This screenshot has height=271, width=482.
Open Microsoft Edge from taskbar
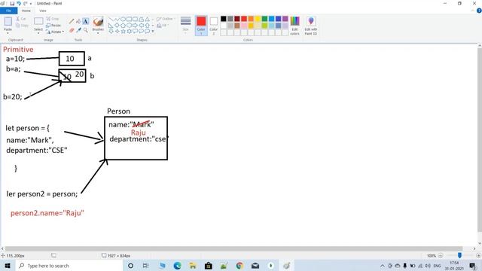click(x=177, y=266)
